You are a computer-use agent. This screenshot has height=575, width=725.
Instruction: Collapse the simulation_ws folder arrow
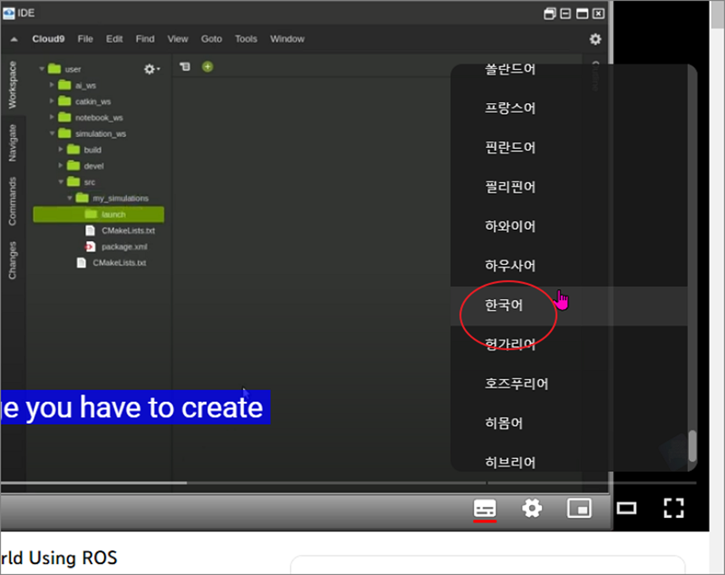point(52,133)
